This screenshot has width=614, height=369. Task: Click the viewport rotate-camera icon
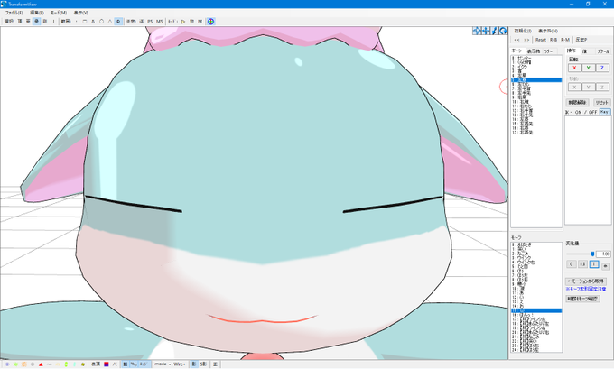click(503, 31)
